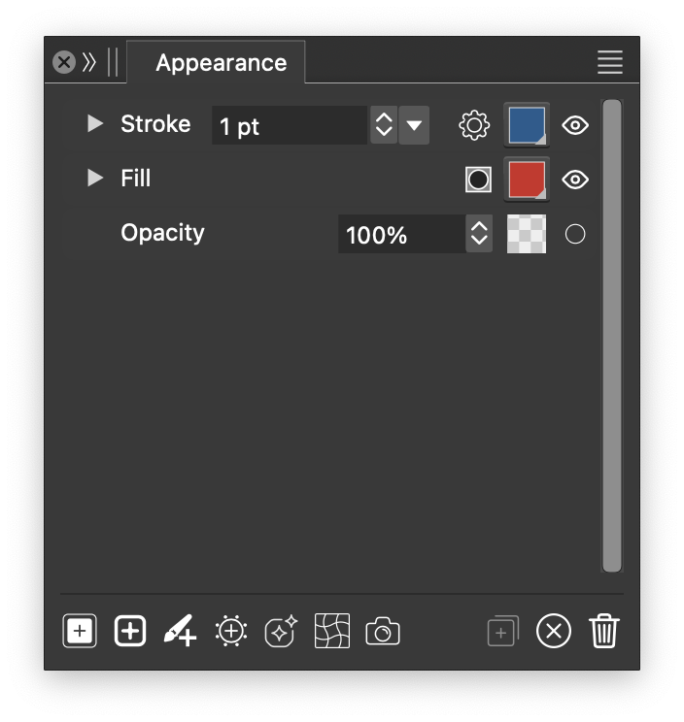
Task: Click the sparkle style icon in bottom toolbar
Action: click(281, 632)
